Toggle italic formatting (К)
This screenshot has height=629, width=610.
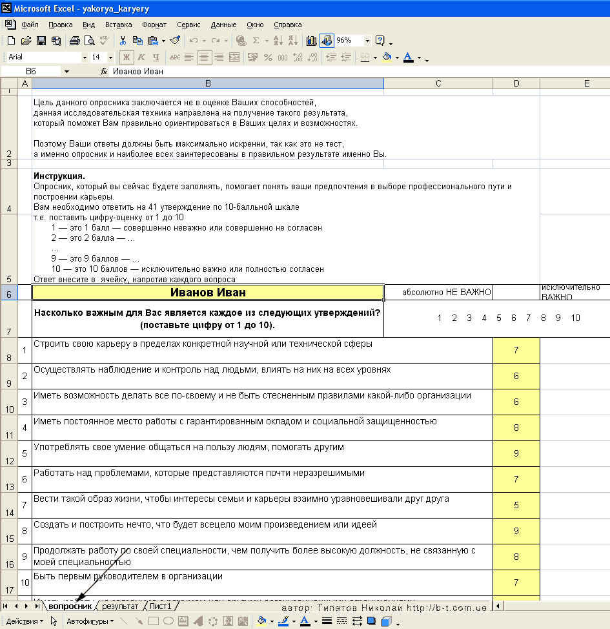tap(141, 57)
